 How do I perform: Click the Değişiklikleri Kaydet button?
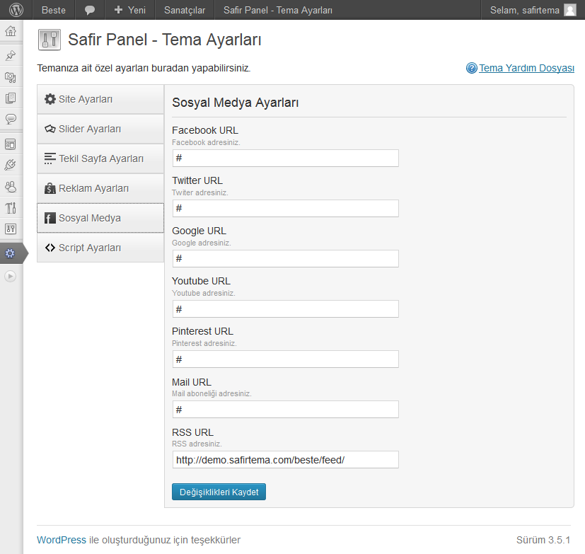click(x=219, y=492)
